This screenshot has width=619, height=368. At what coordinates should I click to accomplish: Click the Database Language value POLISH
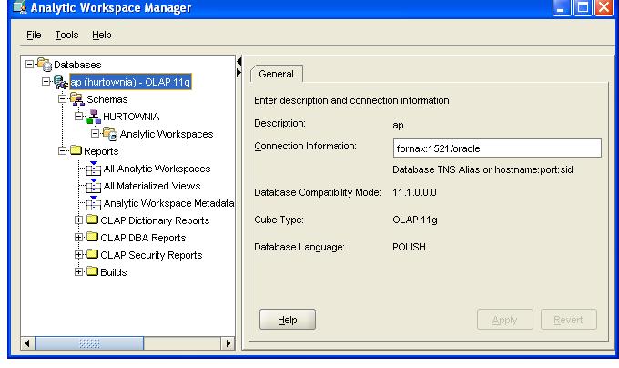tap(409, 247)
